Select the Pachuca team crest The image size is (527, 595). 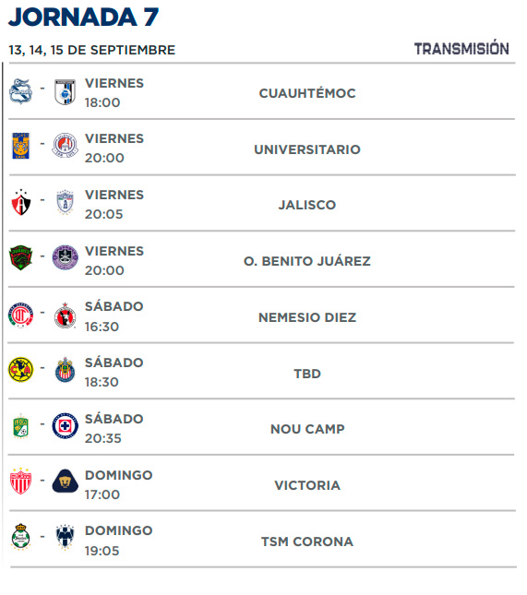pyautogui.click(x=65, y=202)
